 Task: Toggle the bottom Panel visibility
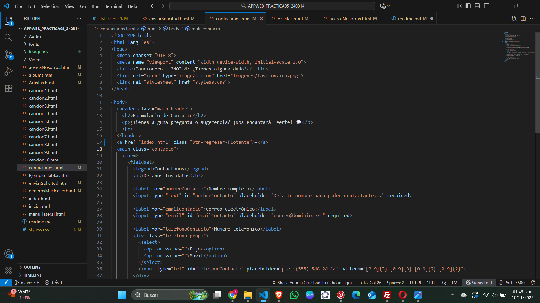click(x=477, y=6)
